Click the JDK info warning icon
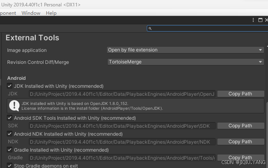Viewport: 268px width, 168px height. coord(14,105)
